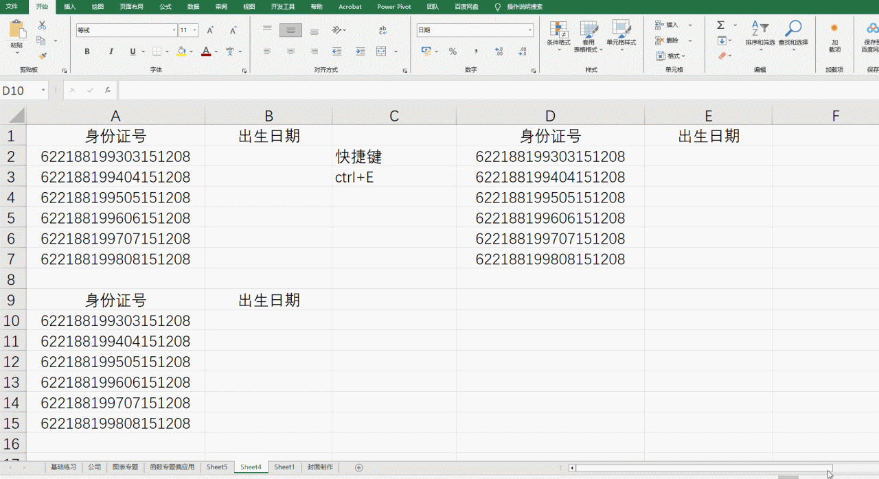Apply the cell borders icon
Image resolution: width=879 pixels, height=479 pixels.
coord(157,51)
